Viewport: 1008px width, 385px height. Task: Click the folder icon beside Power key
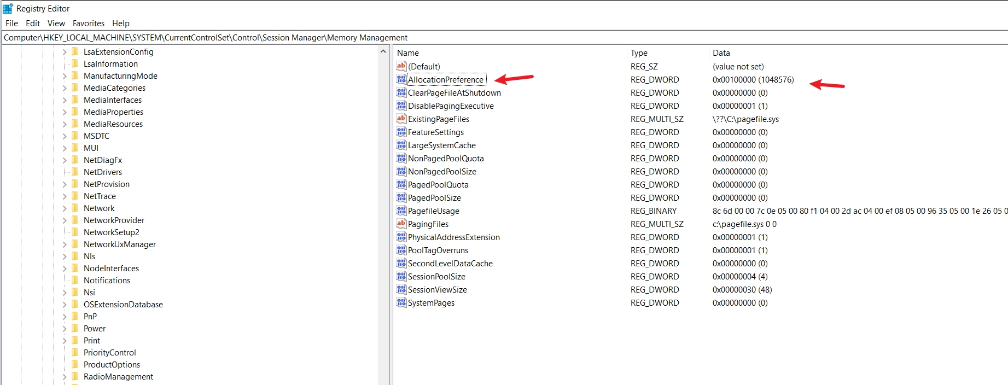(x=75, y=329)
